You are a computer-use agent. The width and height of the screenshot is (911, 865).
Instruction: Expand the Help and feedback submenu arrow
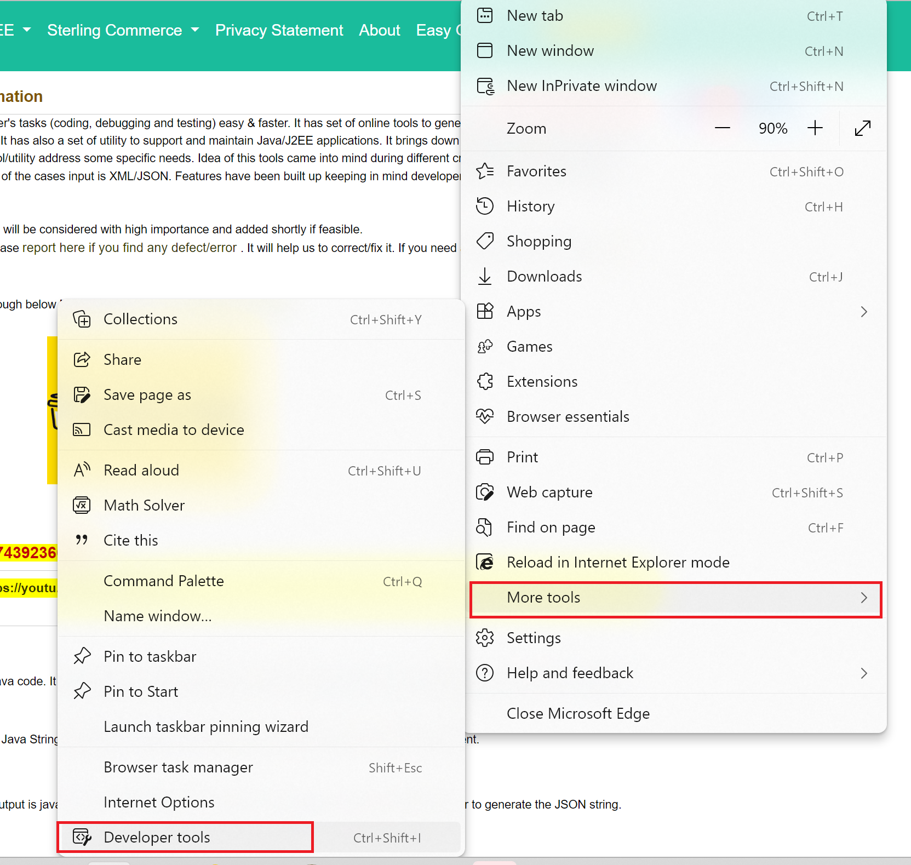(864, 673)
